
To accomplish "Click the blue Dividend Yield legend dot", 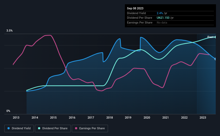I will (x=9, y=128).
